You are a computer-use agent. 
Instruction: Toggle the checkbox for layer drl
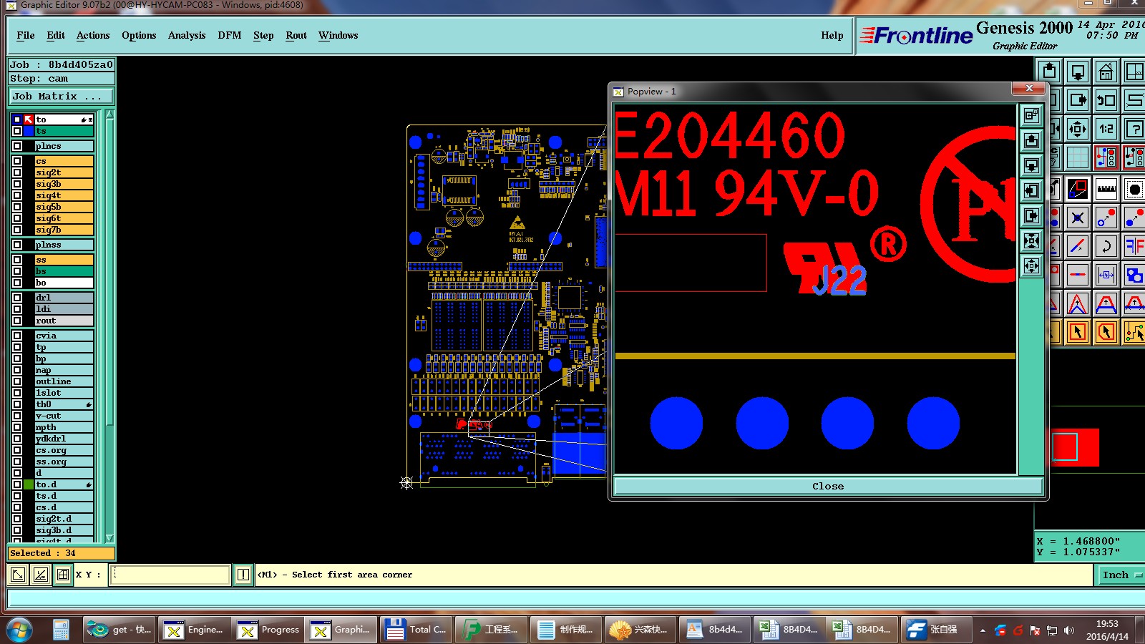point(17,298)
